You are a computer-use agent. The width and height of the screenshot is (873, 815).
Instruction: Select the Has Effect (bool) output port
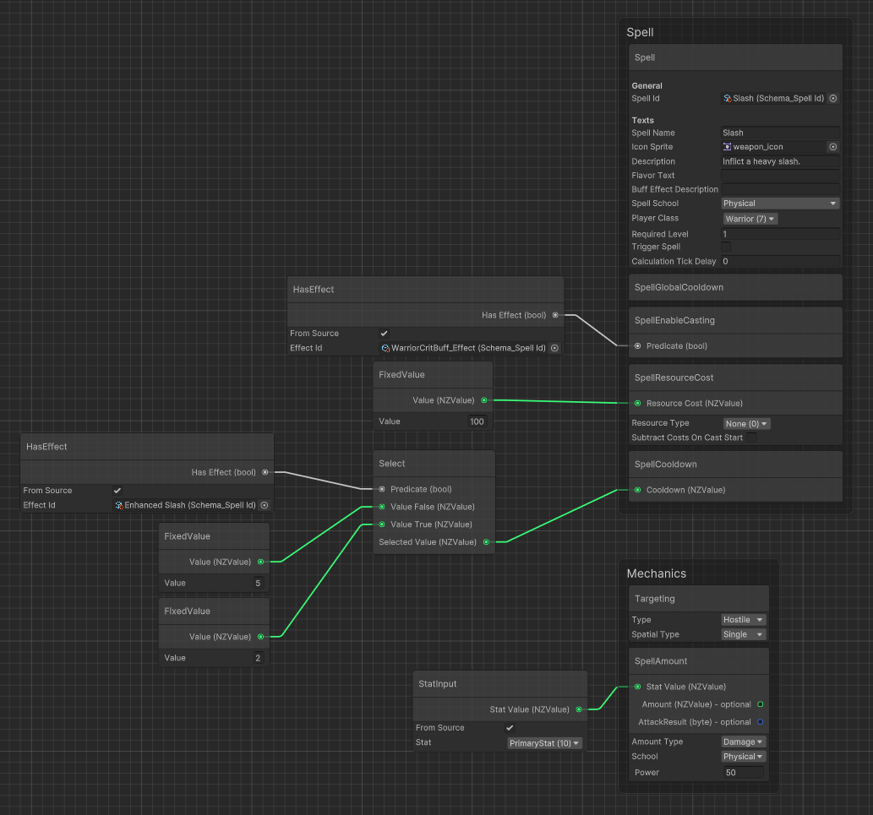pyautogui.click(x=556, y=313)
